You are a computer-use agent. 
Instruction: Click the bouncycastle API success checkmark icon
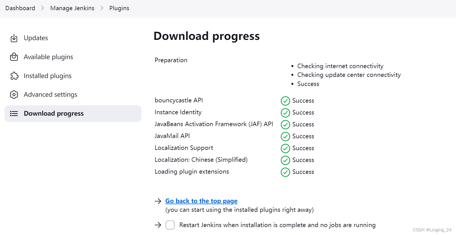(285, 101)
